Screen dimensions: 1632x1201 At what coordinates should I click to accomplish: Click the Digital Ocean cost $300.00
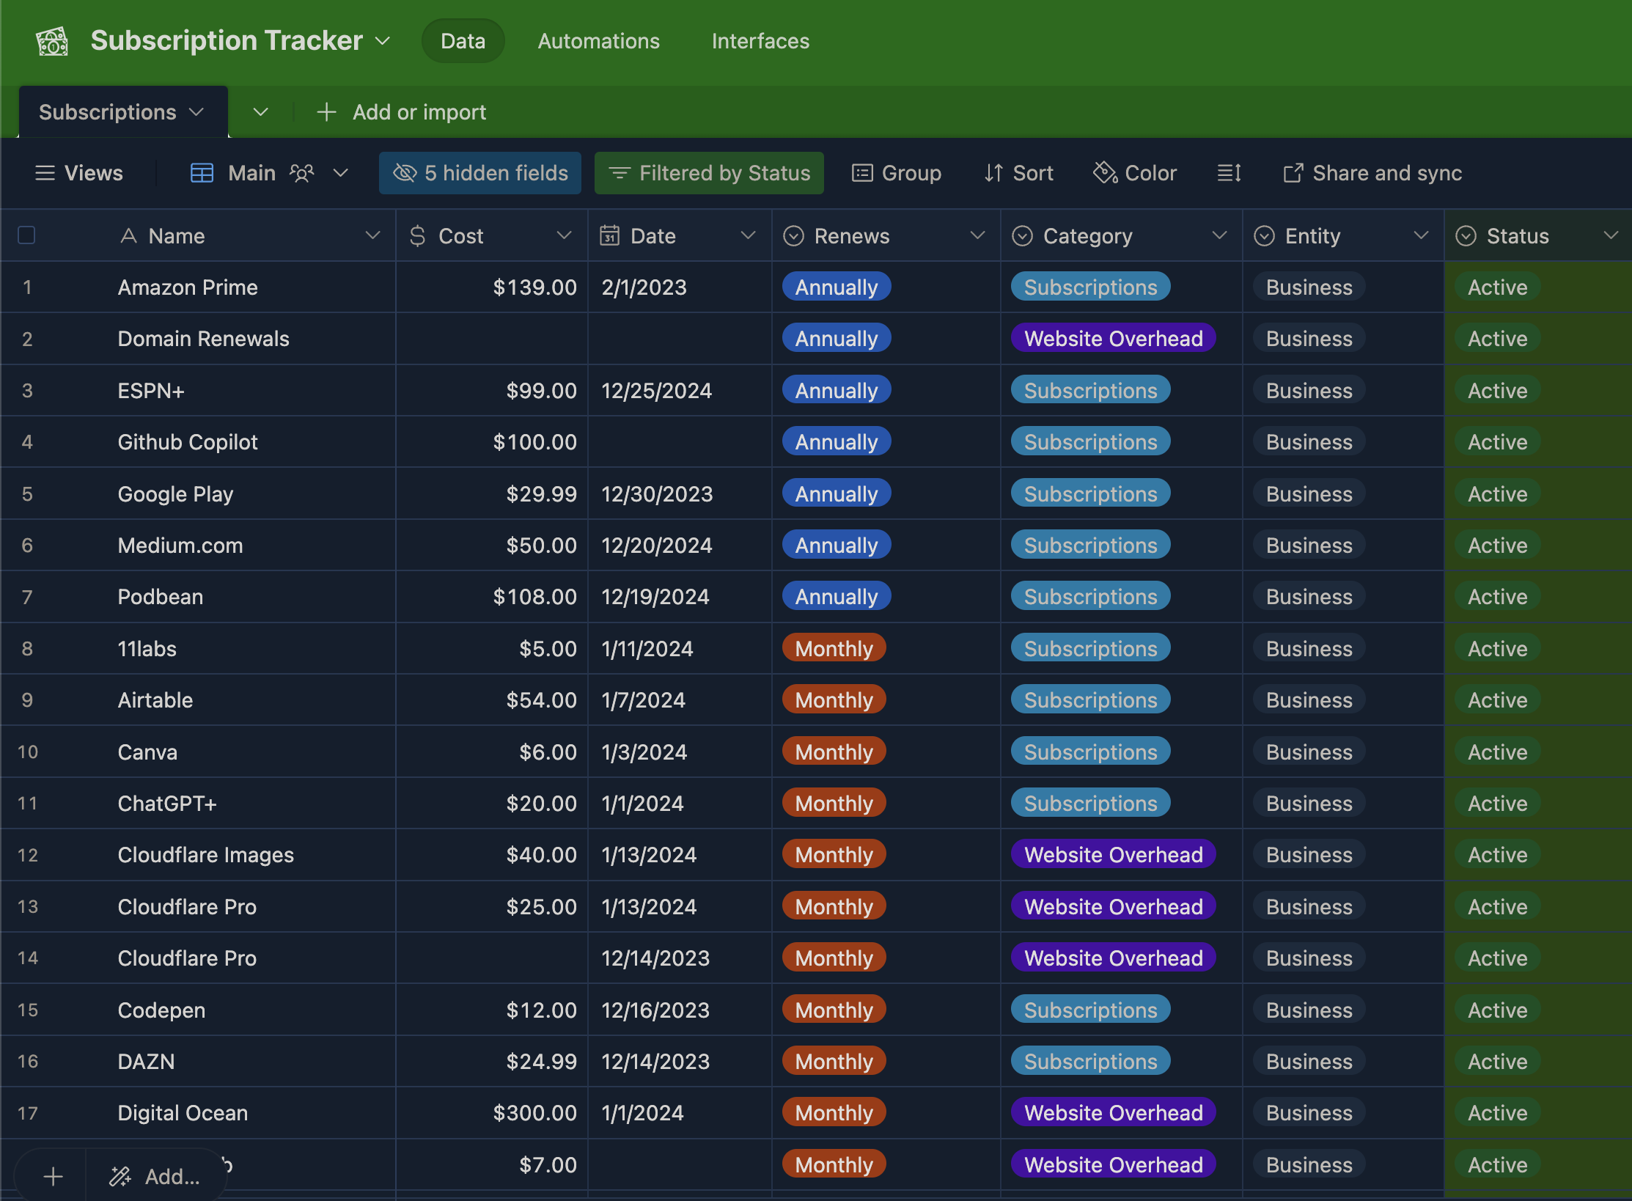pyautogui.click(x=492, y=1113)
